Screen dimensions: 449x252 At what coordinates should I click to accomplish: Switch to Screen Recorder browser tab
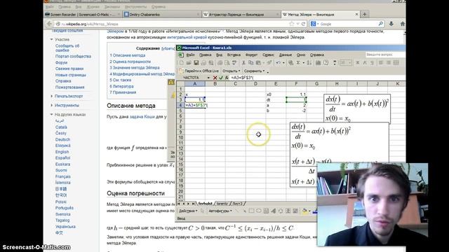point(83,14)
